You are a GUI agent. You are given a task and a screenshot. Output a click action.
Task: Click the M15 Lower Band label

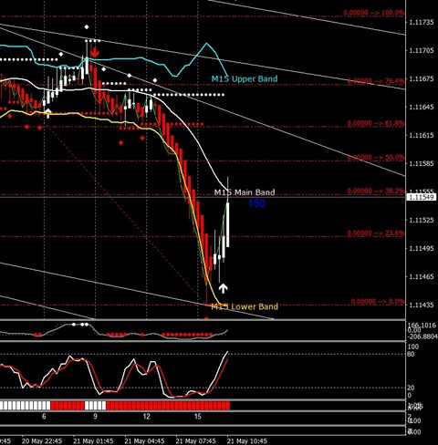click(x=245, y=306)
